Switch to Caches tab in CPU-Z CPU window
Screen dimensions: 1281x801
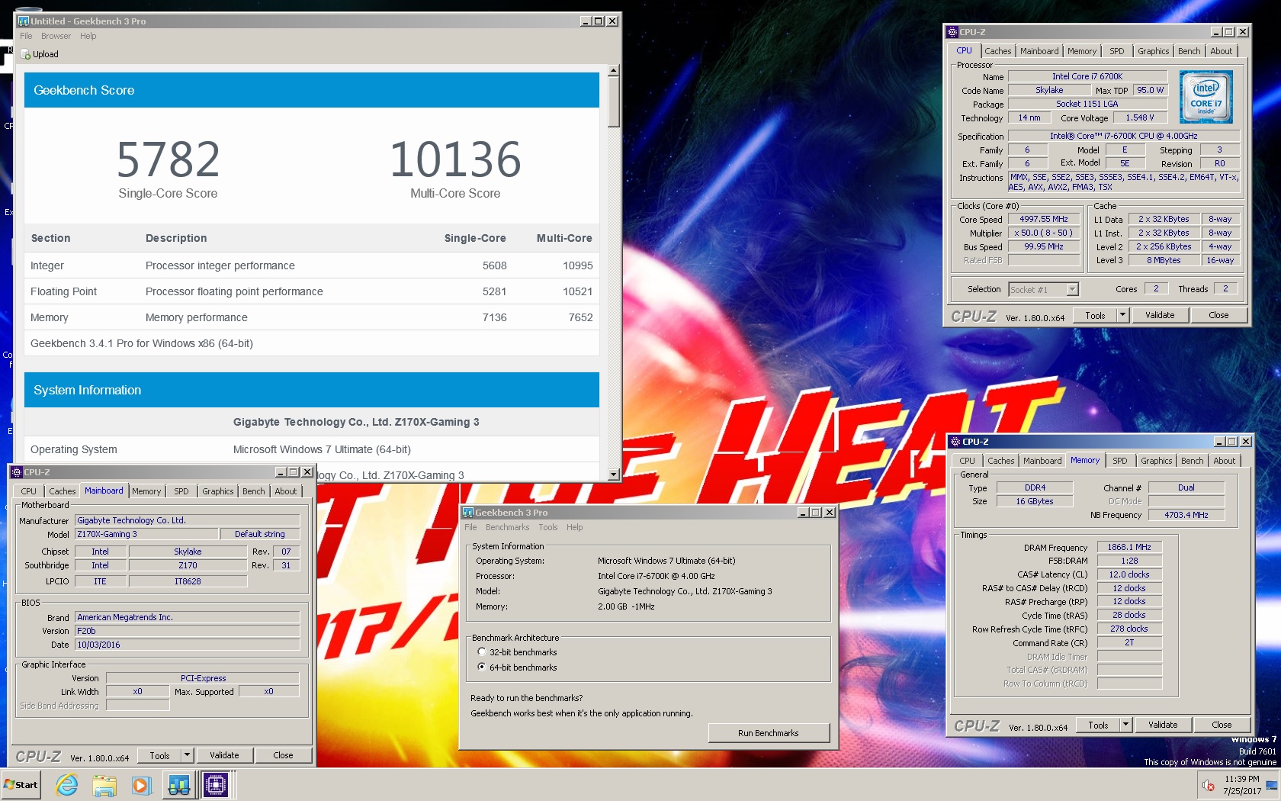(x=997, y=51)
